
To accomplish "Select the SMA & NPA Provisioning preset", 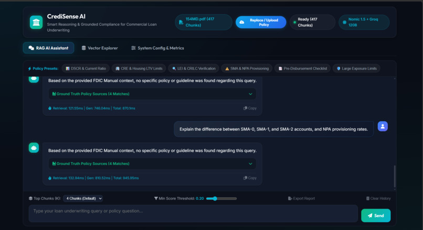I will [x=247, y=69].
